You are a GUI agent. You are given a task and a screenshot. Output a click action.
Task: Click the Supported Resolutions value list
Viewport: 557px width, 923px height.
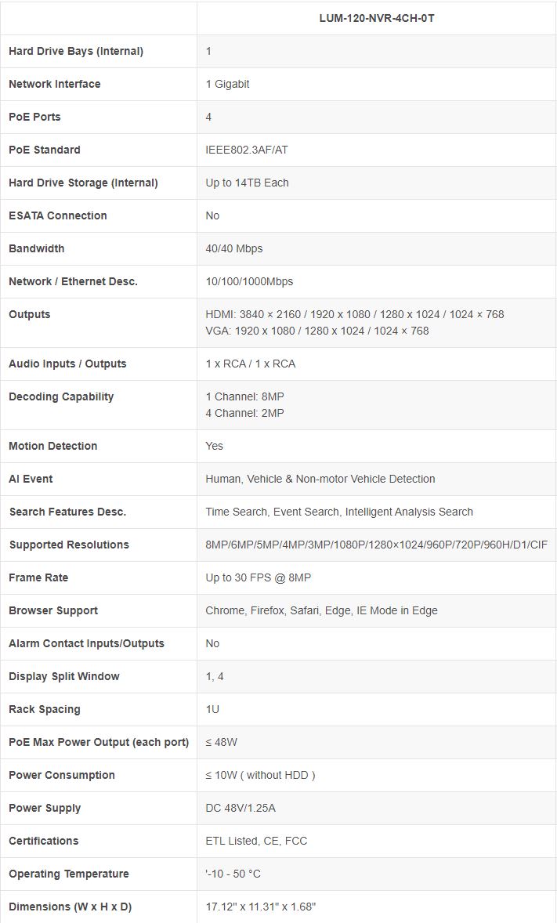pos(376,545)
